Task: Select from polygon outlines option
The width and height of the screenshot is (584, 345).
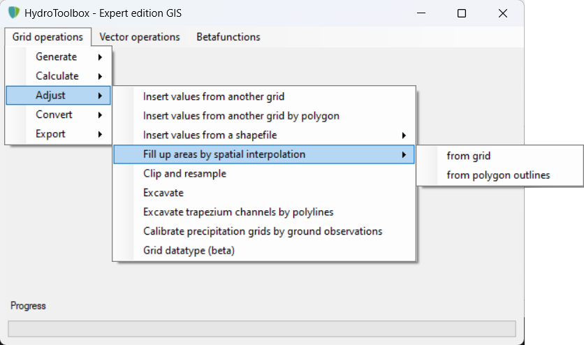Action: [498, 175]
